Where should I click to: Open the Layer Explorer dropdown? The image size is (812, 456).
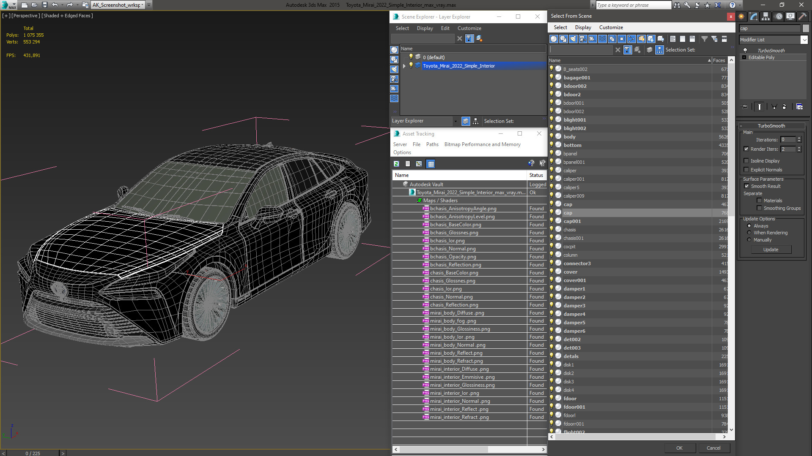point(455,121)
